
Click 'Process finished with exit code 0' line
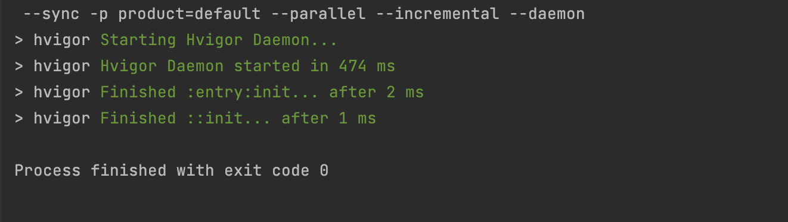(172, 171)
